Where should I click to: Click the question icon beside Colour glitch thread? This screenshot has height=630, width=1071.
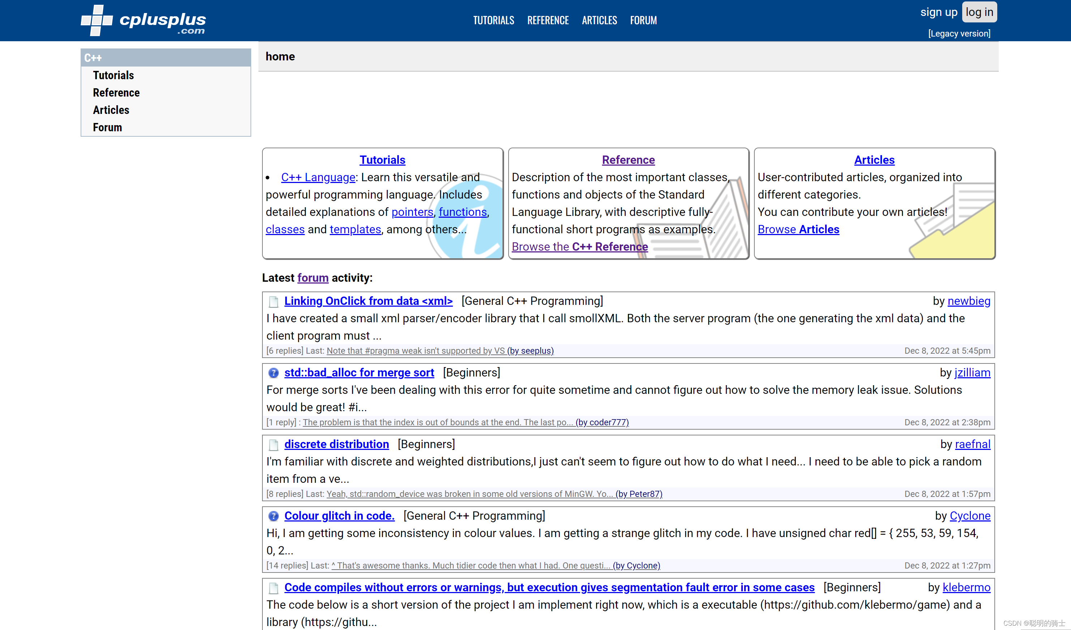coord(273,516)
